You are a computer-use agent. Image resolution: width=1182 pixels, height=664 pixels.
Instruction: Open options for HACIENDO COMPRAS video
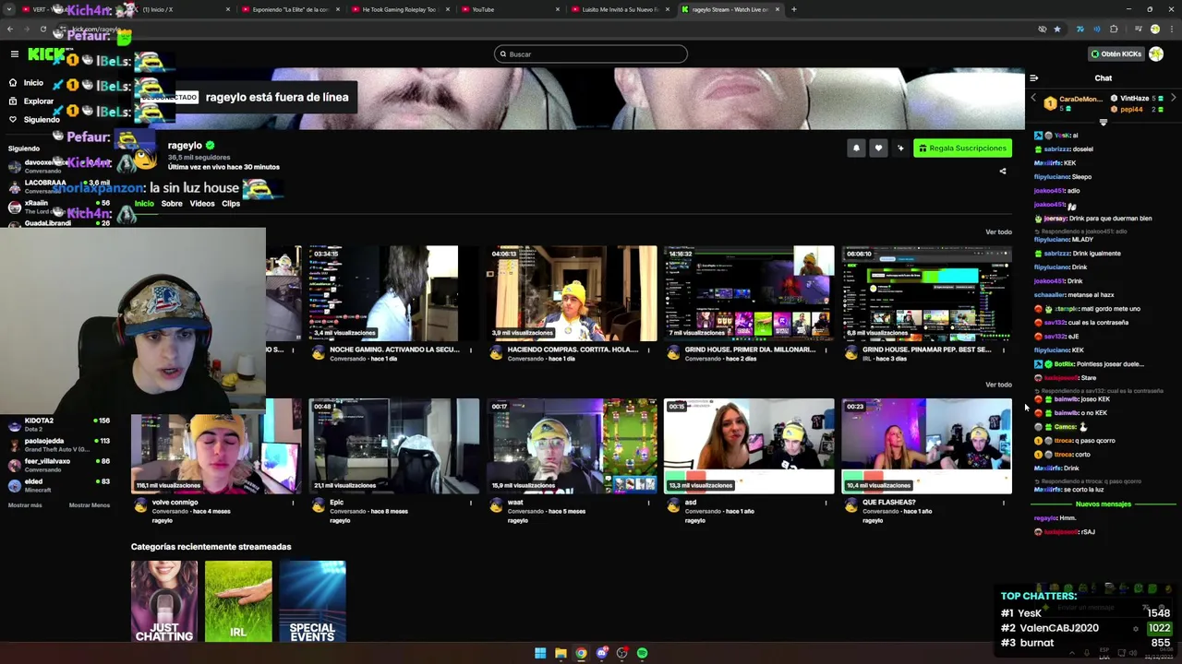pos(648,350)
